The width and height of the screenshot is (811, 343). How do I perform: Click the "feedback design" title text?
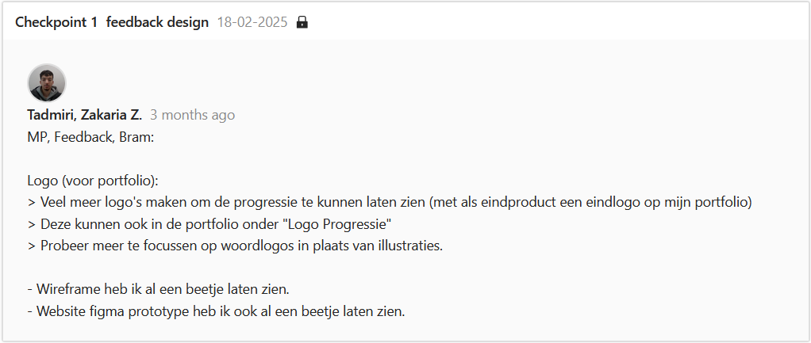point(157,22)
